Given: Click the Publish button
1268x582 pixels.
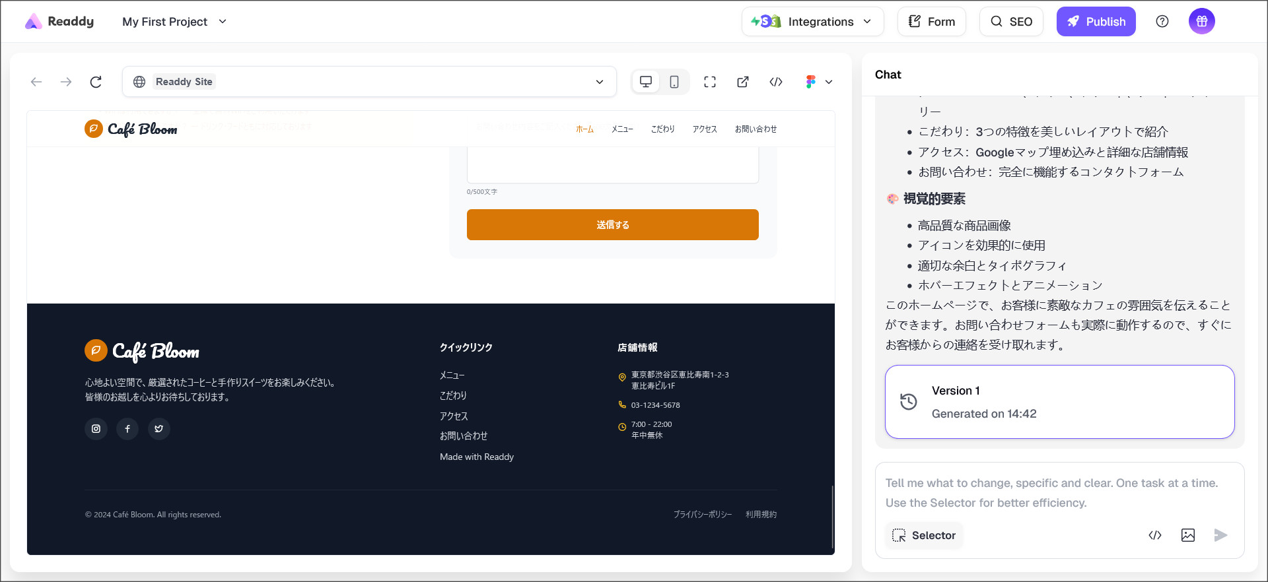Looking at the screenshot, I should 1096,22.
